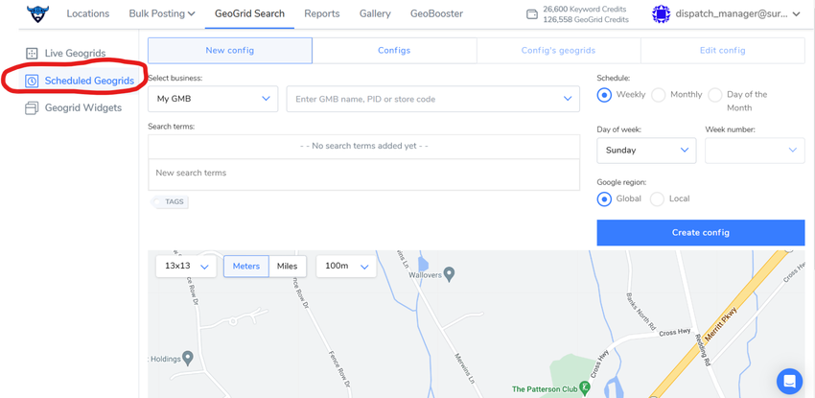815x398 pixels.
Task: Switch distance units to Miles
Action: (x=287, y=266)
